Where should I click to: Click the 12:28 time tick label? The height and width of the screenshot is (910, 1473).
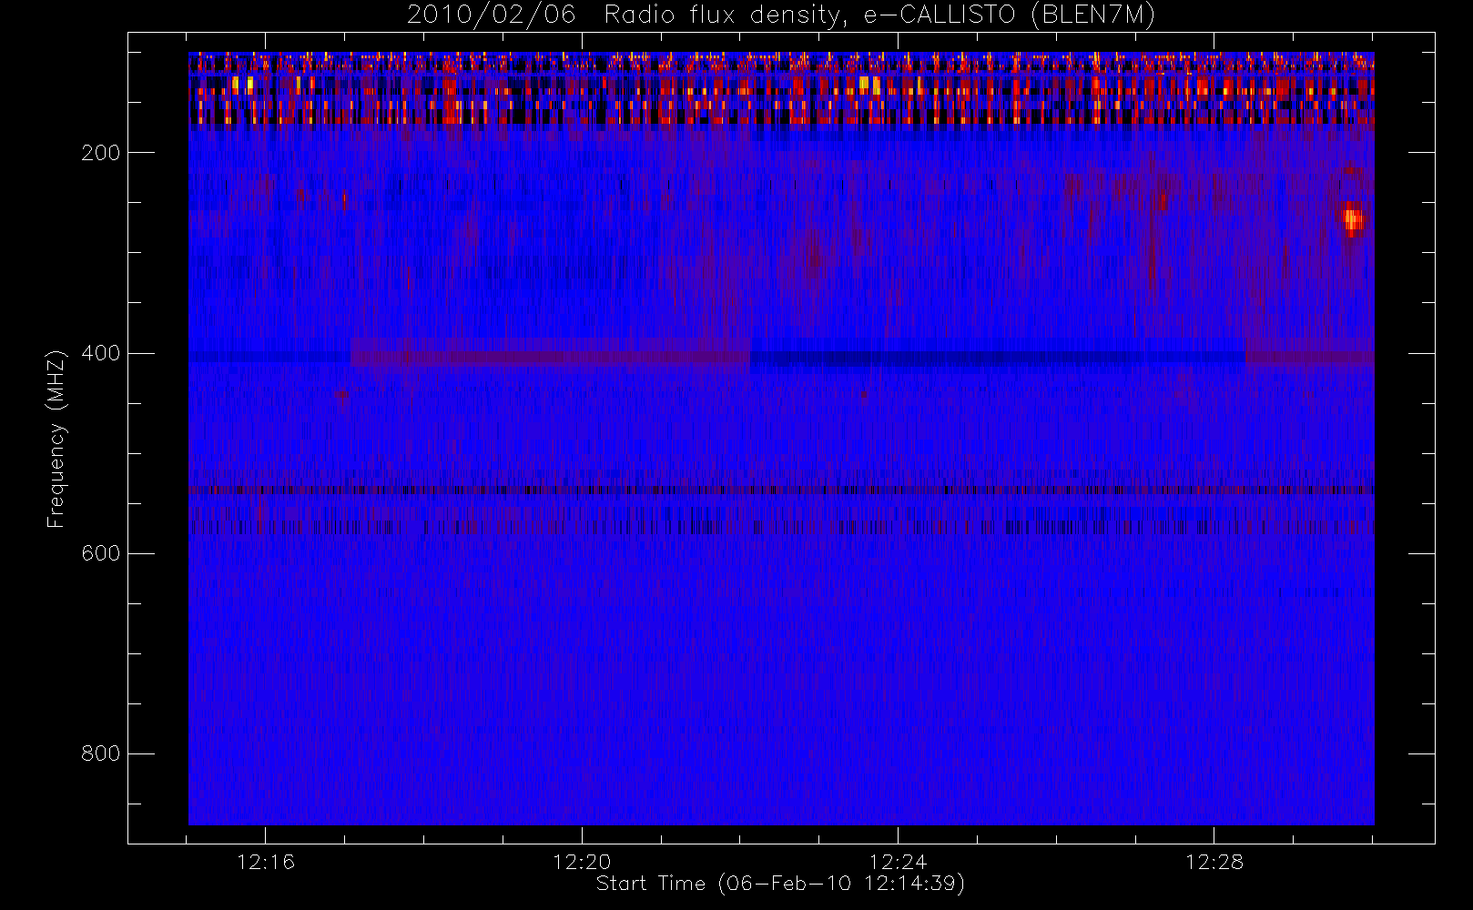click(1214, 862)
